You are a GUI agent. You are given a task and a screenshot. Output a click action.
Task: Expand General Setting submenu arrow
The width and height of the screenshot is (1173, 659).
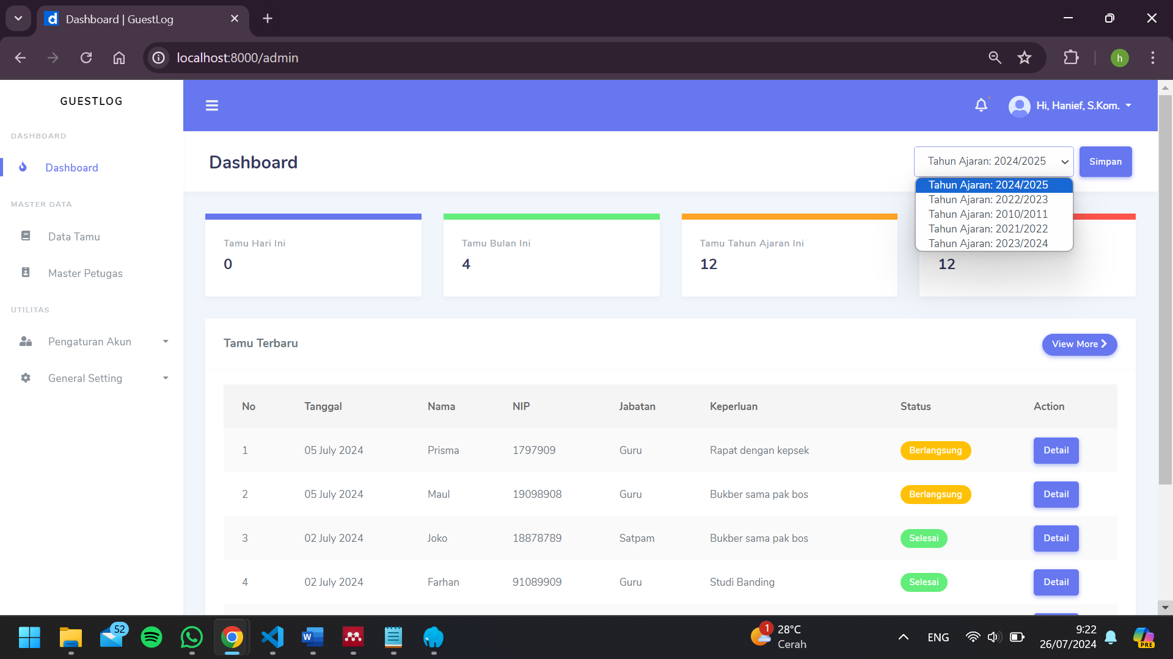coord(166,378)
